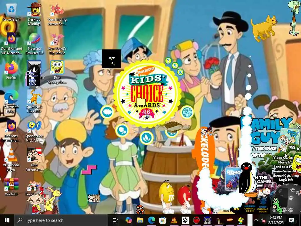Click the black Badtz-Maru square widget
301x226 pixels.
coord(112,59)
